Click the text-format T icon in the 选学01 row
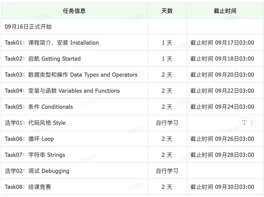Screen dimensions: 264x197 (x=244, y=123)
